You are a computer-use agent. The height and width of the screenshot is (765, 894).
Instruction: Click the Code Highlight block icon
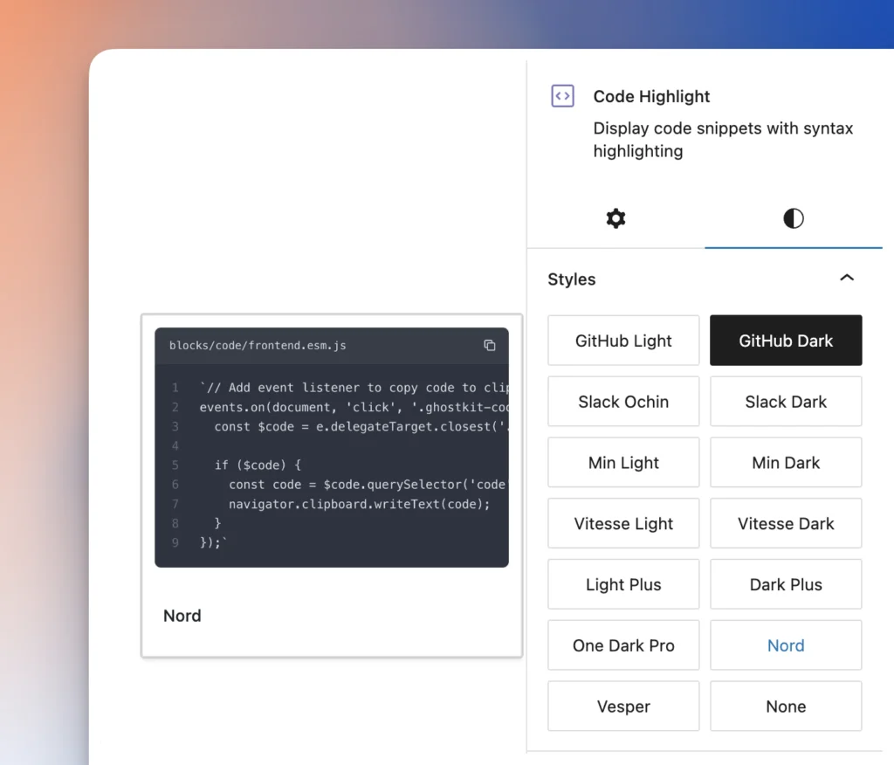[563, 96]
